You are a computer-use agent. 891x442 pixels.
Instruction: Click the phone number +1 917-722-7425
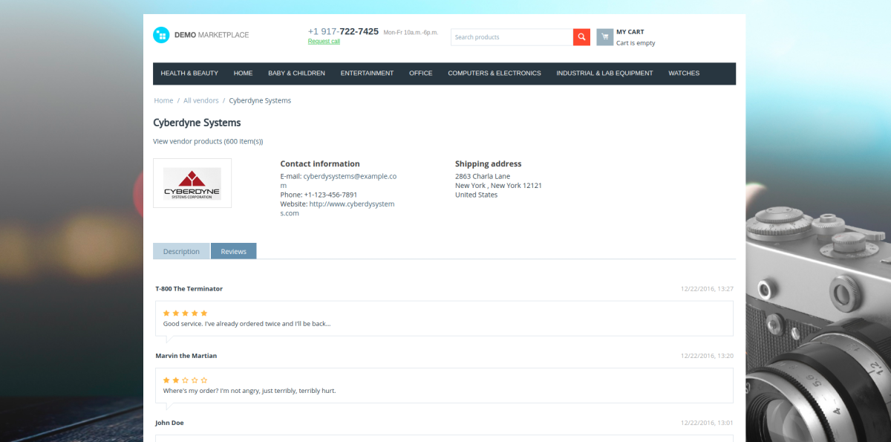pyautogui.click(x=343, y=31)
